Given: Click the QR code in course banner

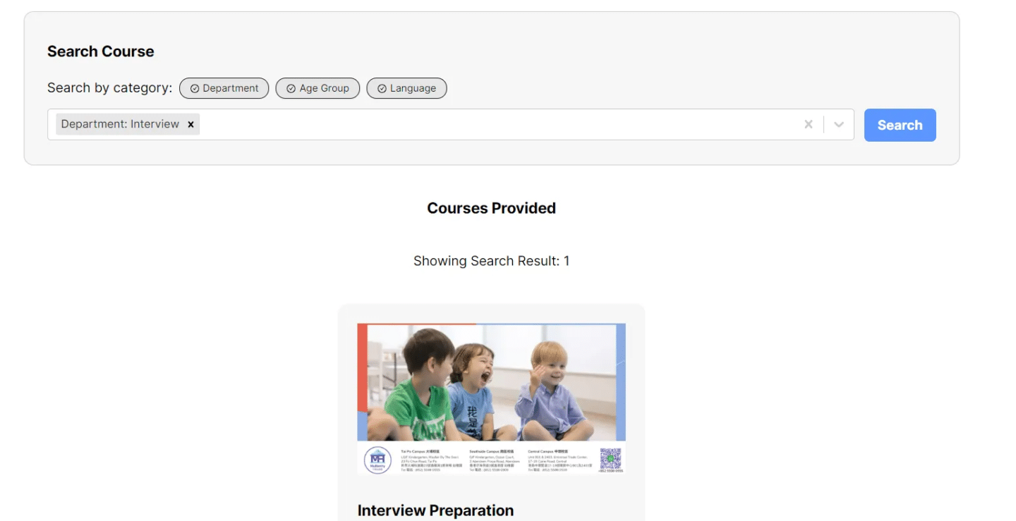Looking at the screenshot, I should click(x=610, y=459).
